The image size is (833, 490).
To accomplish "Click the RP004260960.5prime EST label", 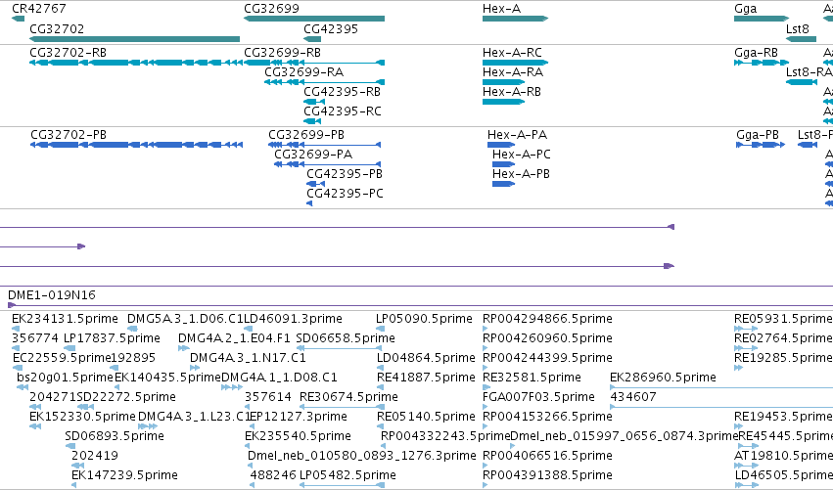I will point(547,338).
